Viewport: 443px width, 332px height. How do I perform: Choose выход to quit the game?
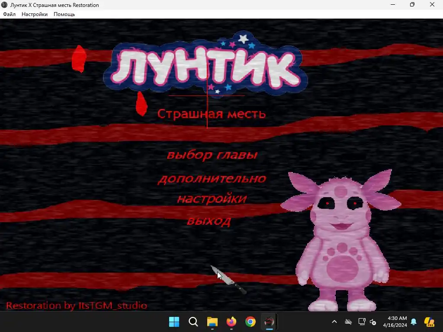click(209, 220)
